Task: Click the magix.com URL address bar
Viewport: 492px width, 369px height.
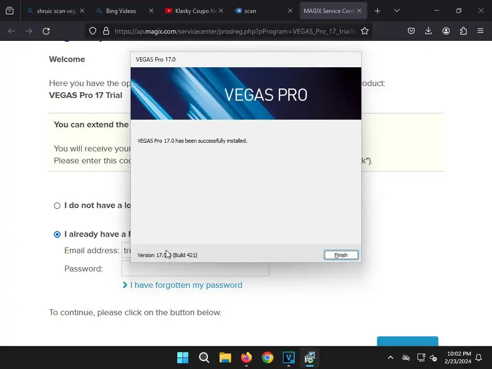Action: pos(235,31)
